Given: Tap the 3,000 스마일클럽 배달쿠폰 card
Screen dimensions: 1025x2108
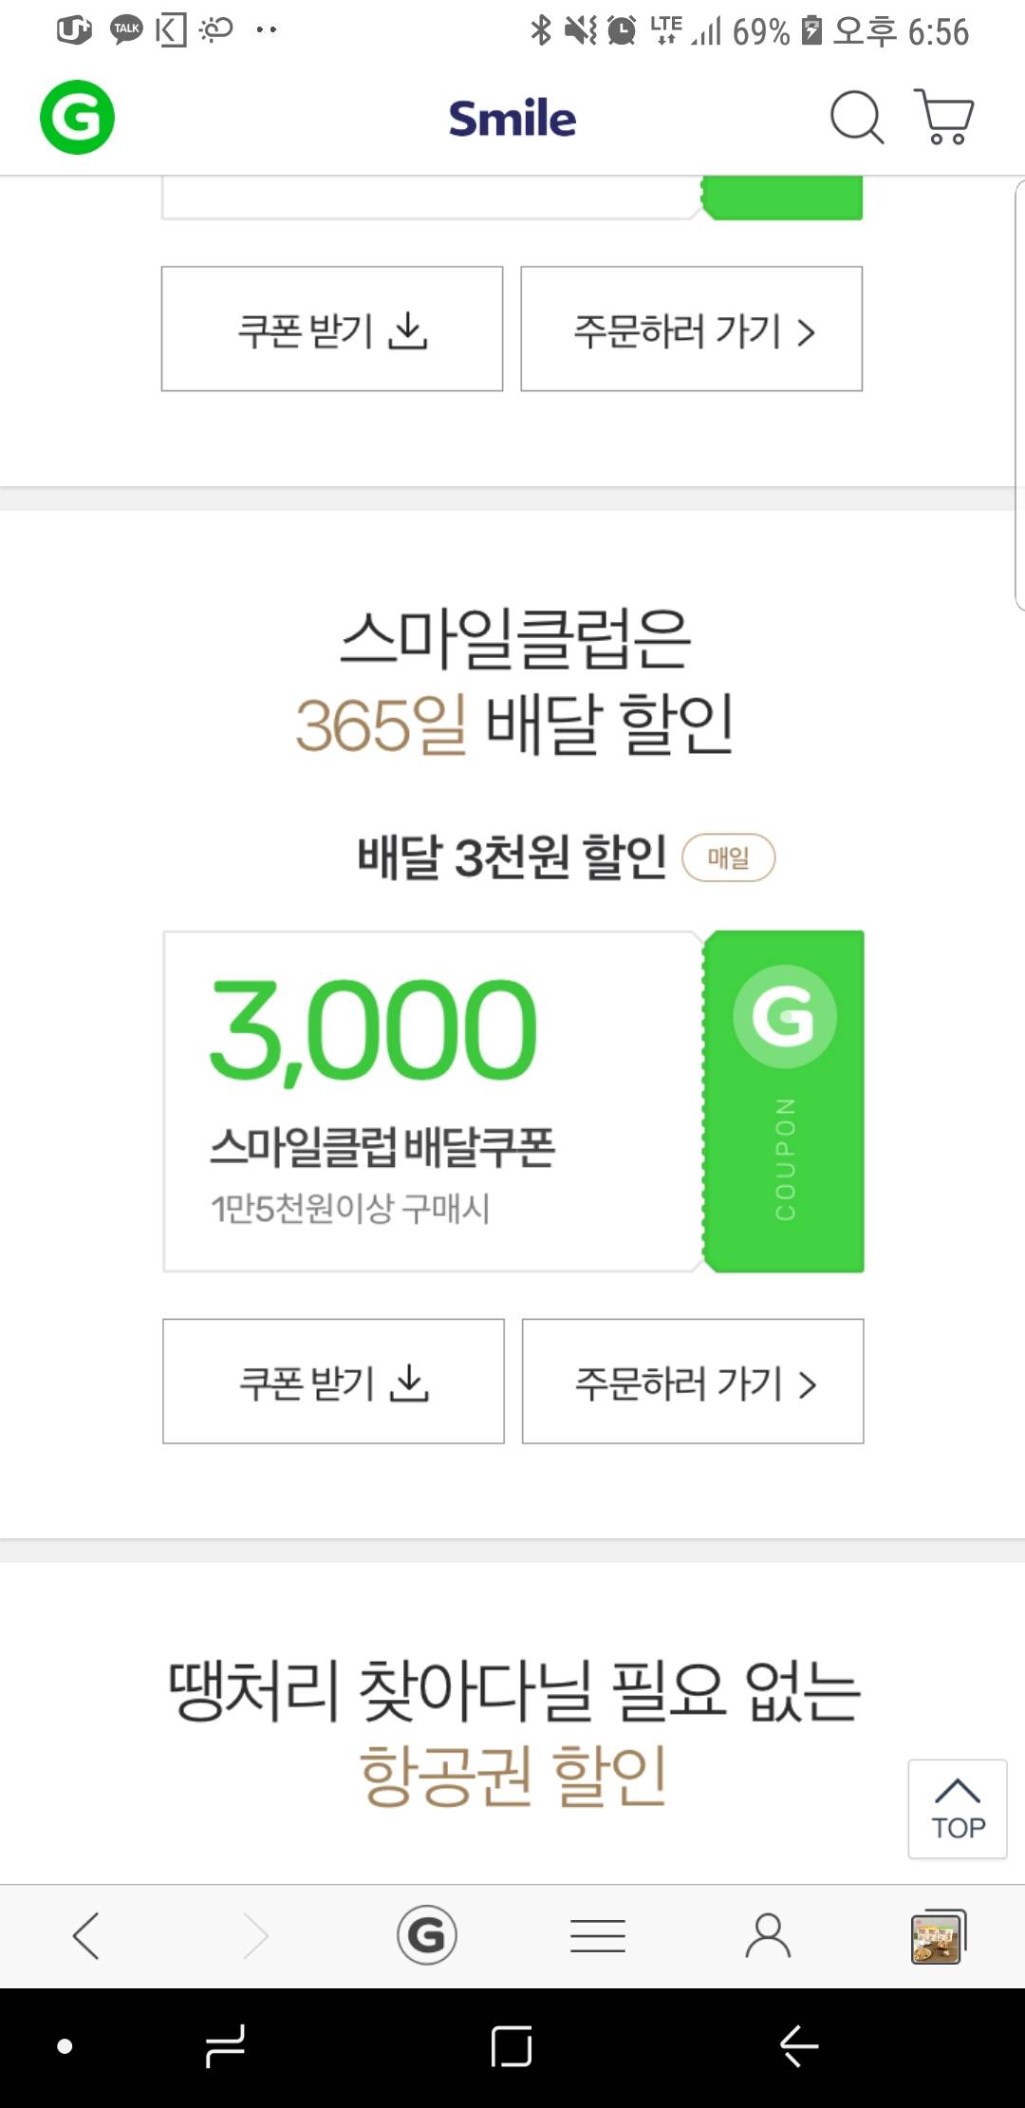Looking at the screenshot, I should tap(432, 1101).
